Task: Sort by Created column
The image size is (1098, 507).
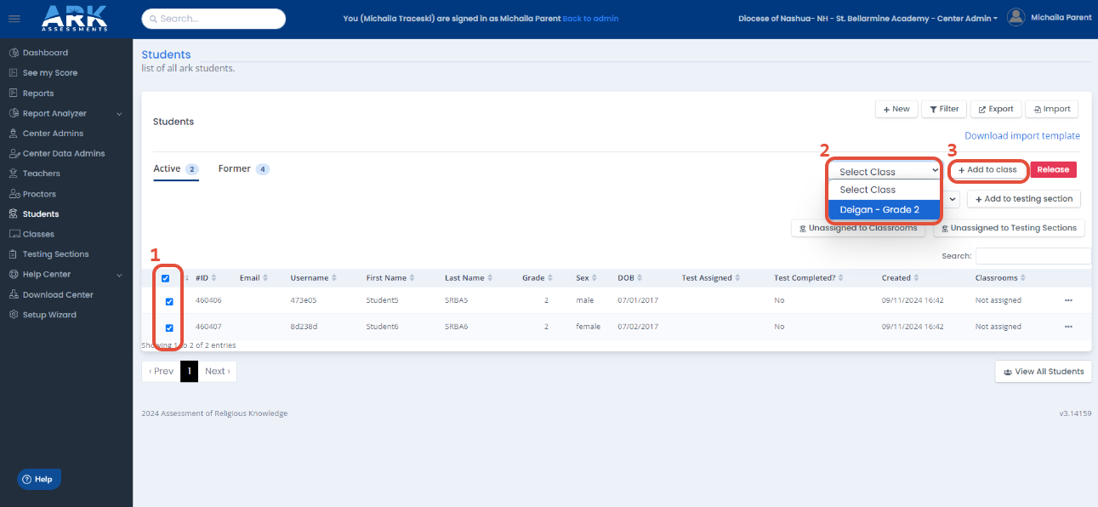Action: point(902,278)
